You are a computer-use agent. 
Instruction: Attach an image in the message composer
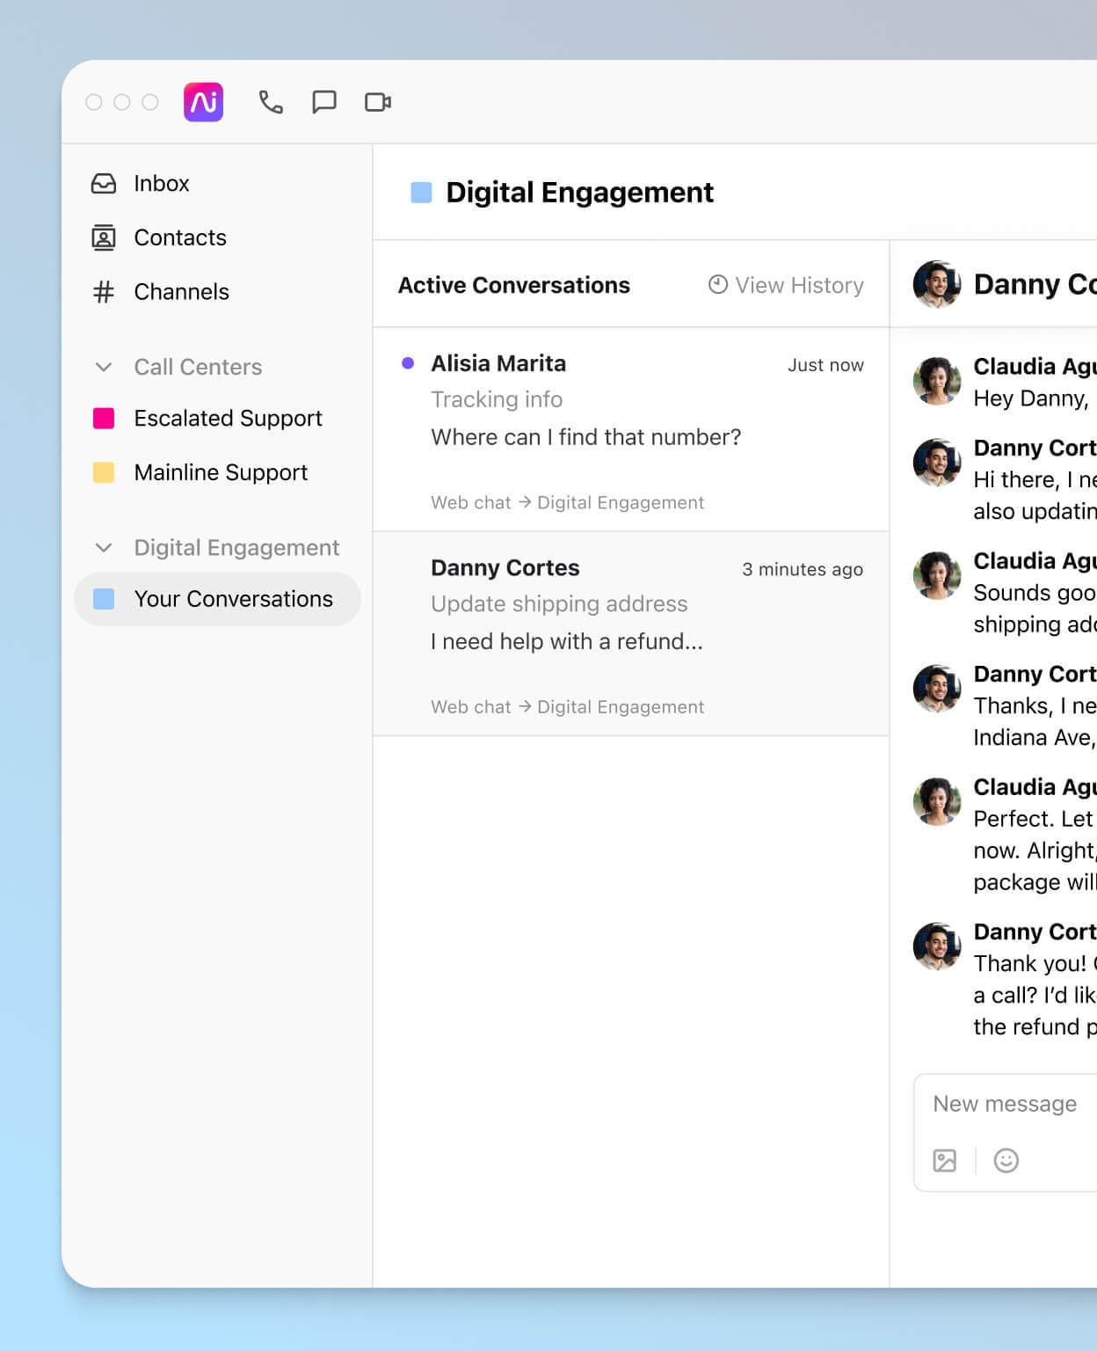[944, 1160]
